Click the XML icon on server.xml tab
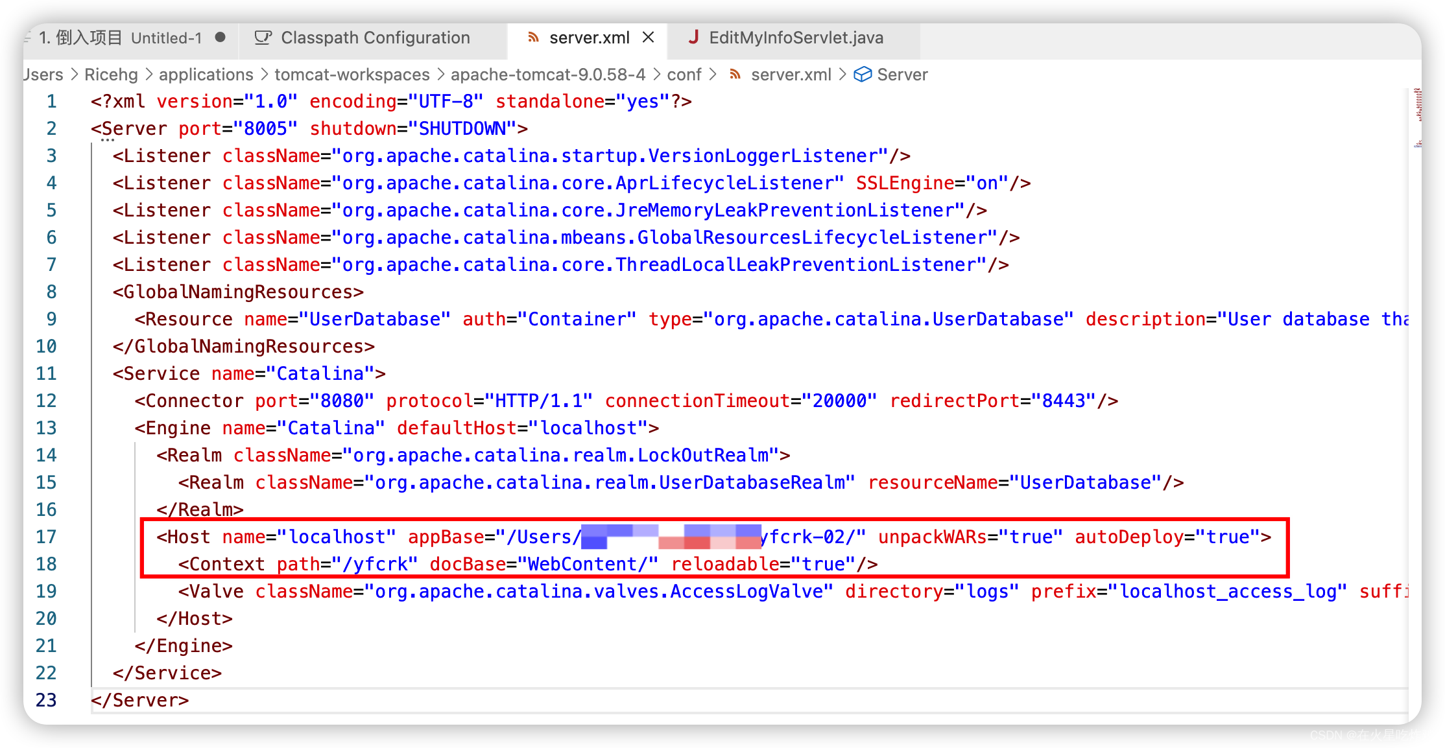 pyautogui.click(x=533, y=38)
